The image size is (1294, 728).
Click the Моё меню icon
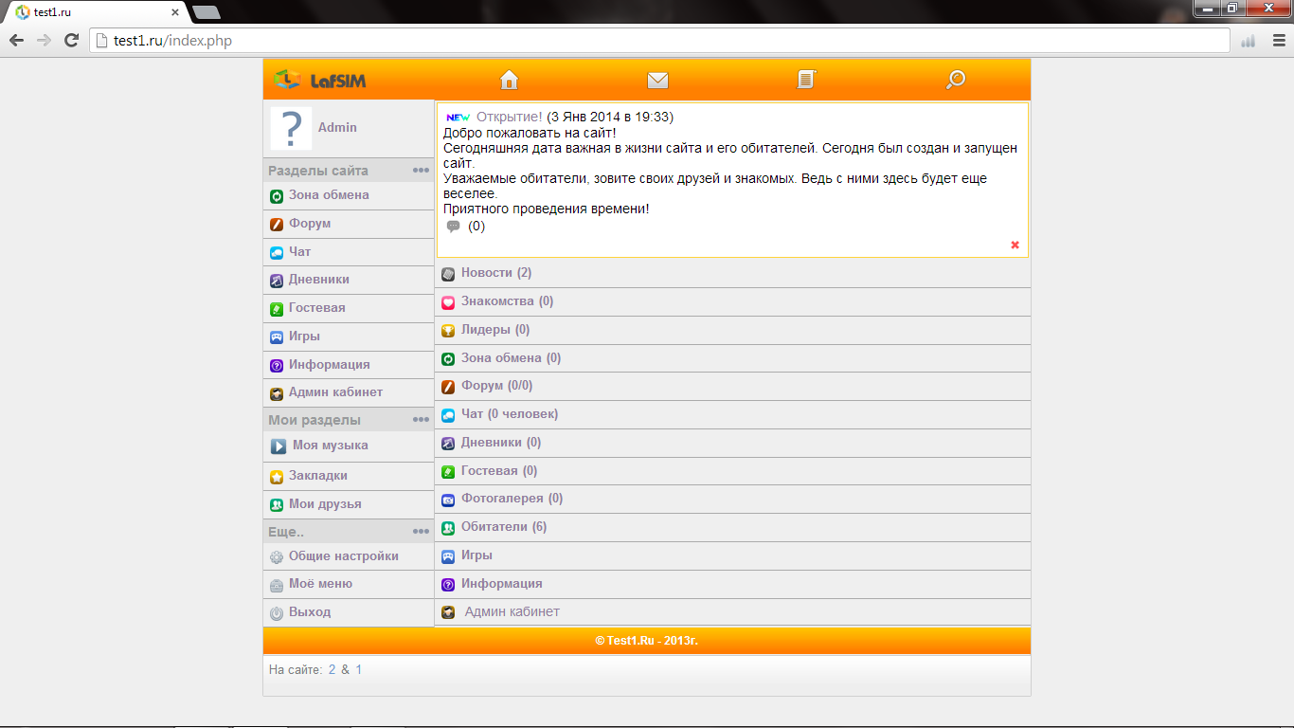277,585
